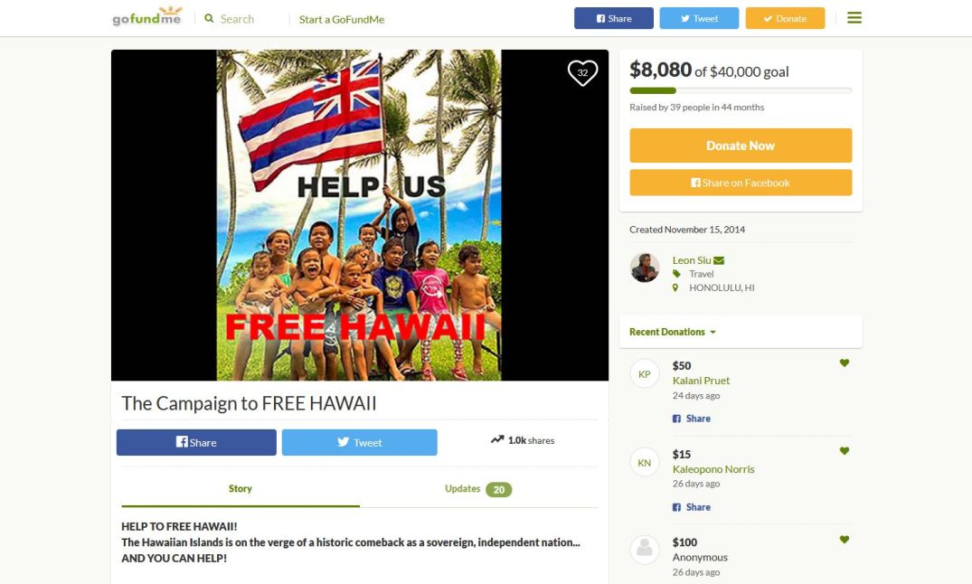
Task: Click the envelope icon beside Leon Siu
Action: point(719,260)
